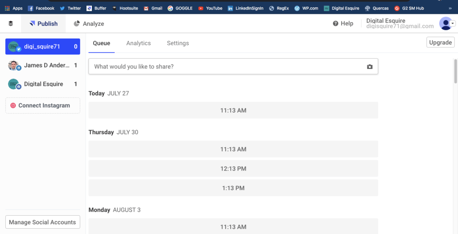This screenshot has width=458, height=234.
Task: Click the Connect Instagram button
Action: pyautogui.click(x=43, y=106)
